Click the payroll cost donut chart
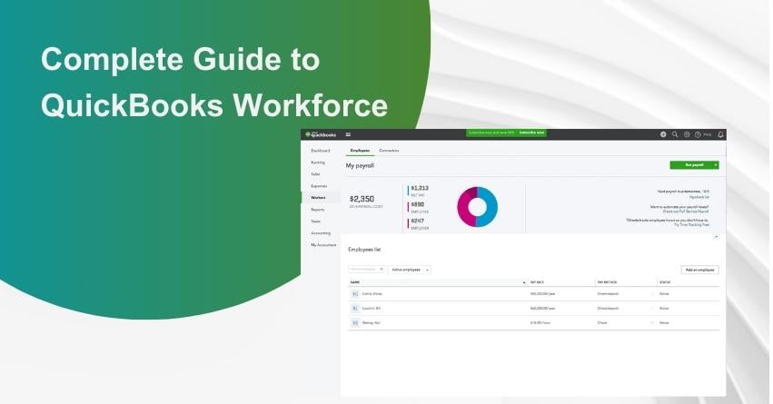The image size is (773, 404). (477, 207)
